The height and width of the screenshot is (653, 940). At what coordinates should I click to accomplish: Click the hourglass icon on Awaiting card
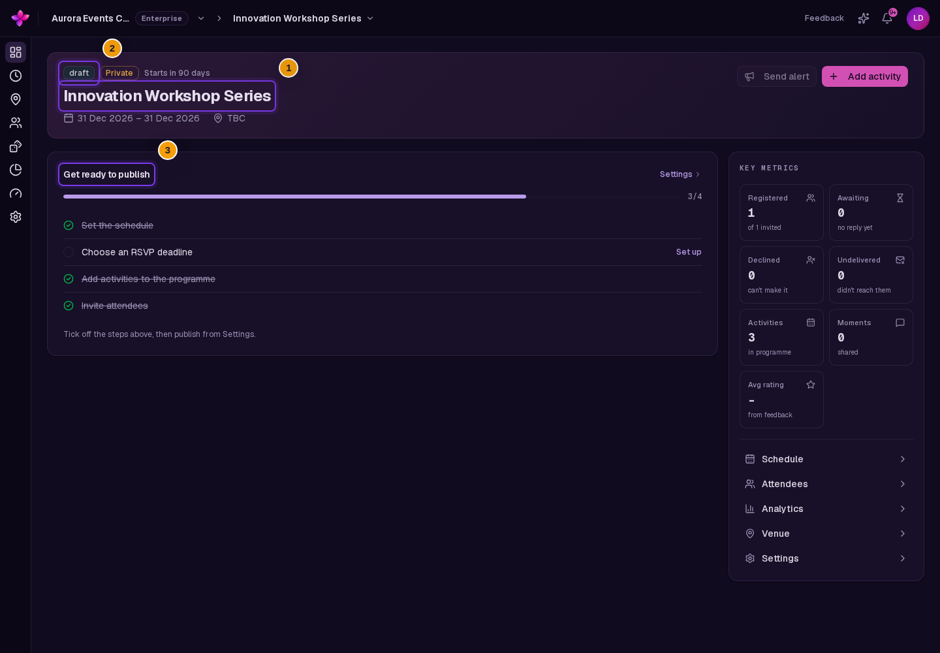[900, 198]
